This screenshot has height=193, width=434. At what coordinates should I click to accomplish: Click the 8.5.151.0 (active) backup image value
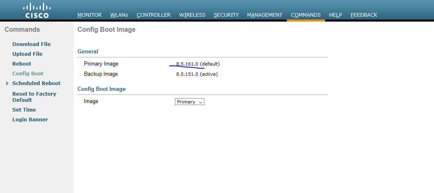pos(197,74)
